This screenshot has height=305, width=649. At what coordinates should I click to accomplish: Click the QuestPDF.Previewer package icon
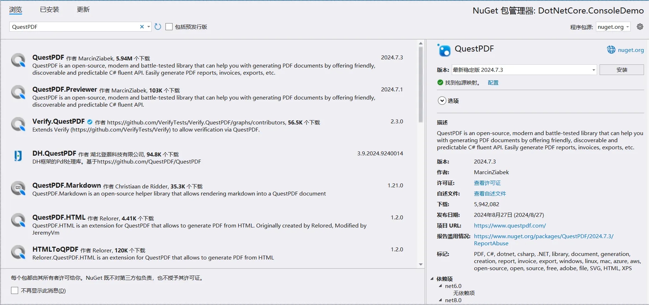pyautogui.click(x=18, y=92)
